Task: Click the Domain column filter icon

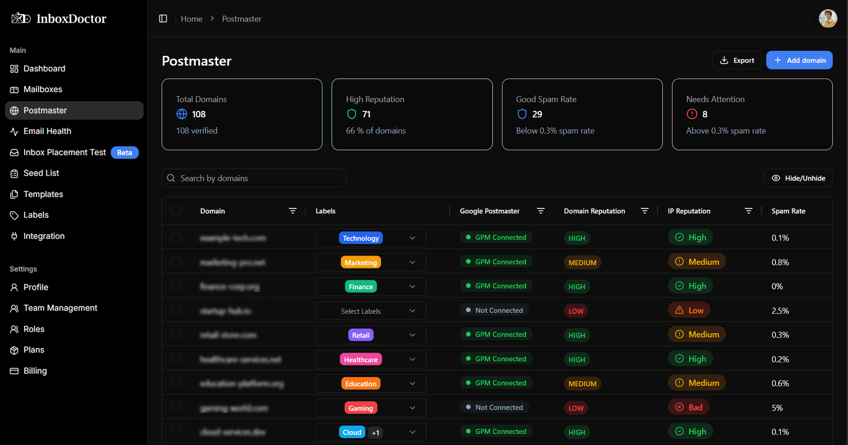Action: 292,211
